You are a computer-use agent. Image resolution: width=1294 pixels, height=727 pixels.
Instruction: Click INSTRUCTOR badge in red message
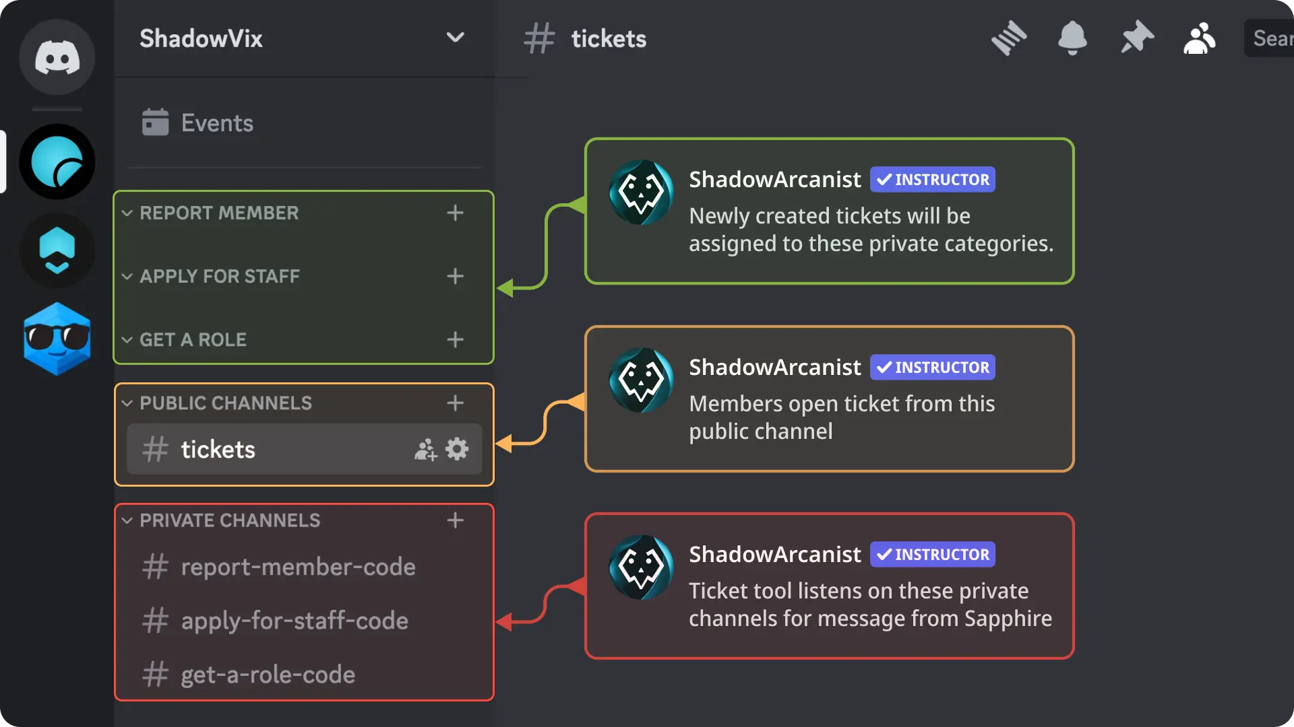pyautogui.click(x=933, y=554)
